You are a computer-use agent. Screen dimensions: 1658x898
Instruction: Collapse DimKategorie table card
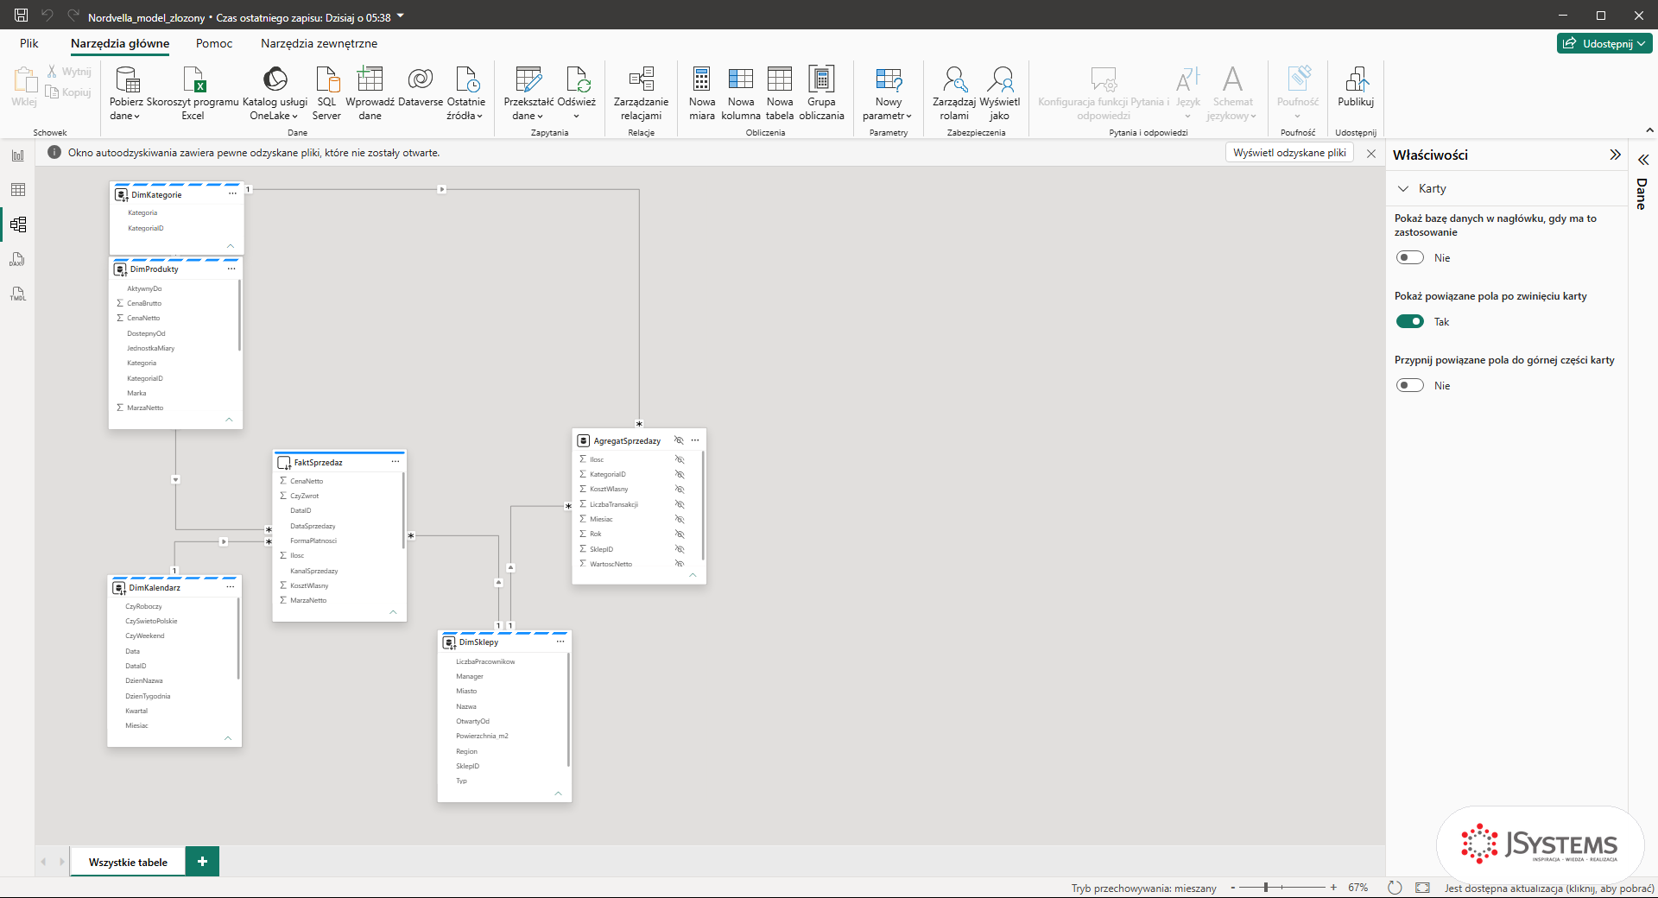pyautogui.click(x=231, y=246)
